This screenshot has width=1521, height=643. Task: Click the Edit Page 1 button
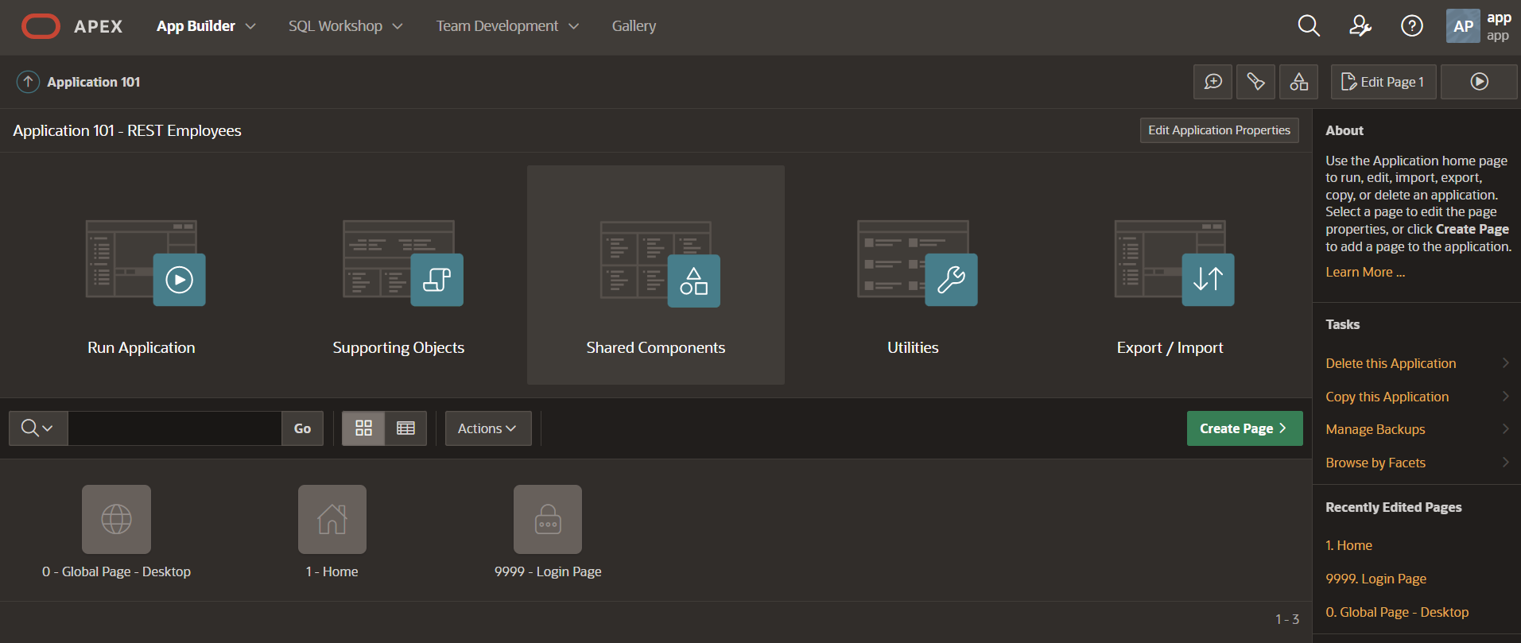tap(1383, 82)
